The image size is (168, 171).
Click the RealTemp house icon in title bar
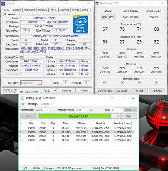(x=97, y=3)
